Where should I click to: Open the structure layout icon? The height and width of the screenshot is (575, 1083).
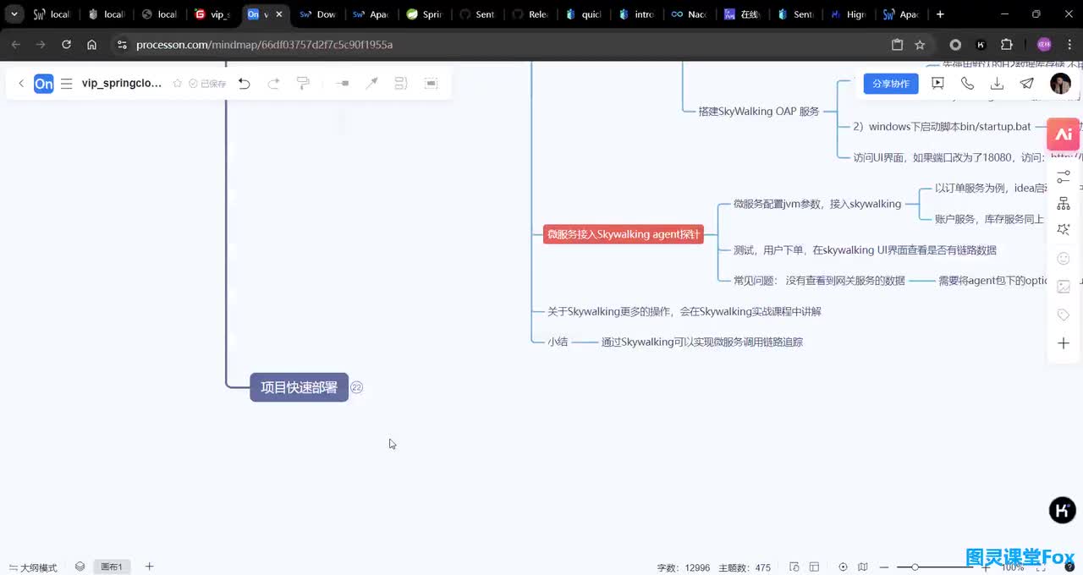1064,204
